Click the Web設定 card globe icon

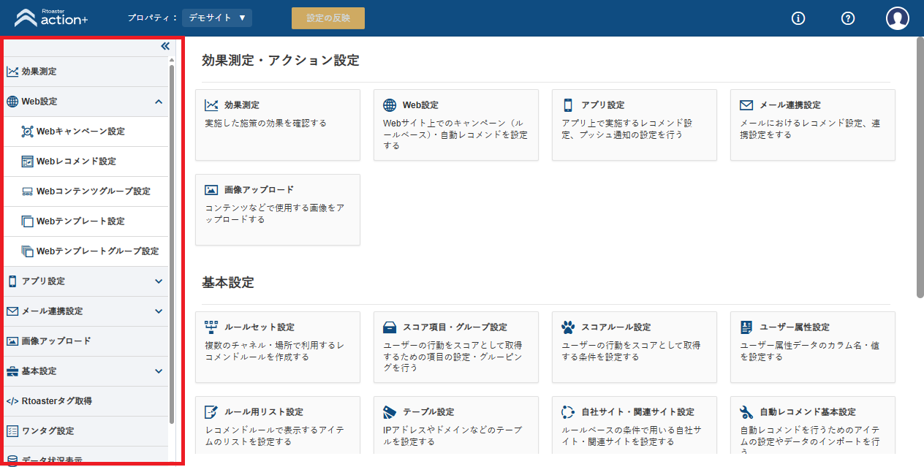click(390, 105)
